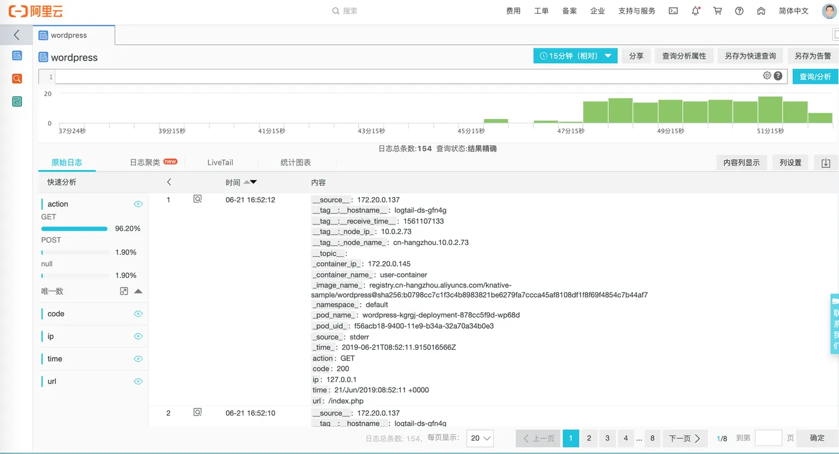Screen dimensions: 839x454
Task: Switch to LiveTail tab
Action: (221, 162)
